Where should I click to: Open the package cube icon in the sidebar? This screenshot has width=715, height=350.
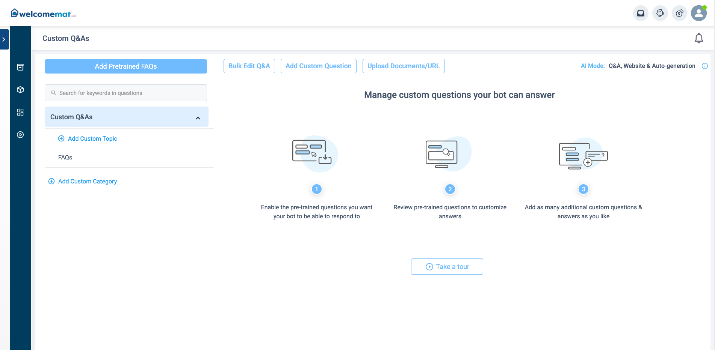tap(20, 90)
